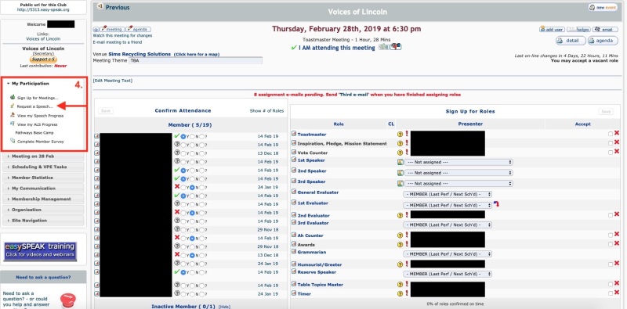Click the Meeting Theme text field

coord(195,61)
